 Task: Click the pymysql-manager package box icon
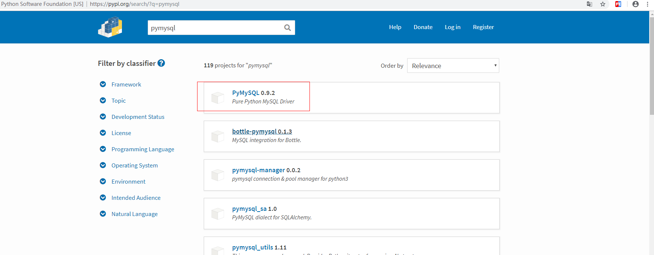click(218, 175)
